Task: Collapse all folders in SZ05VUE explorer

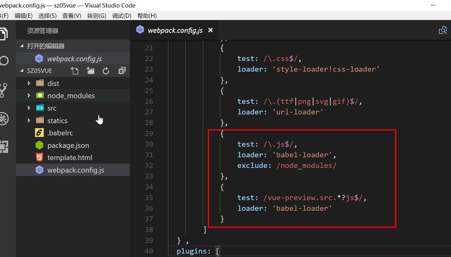Action: [122, 71]
